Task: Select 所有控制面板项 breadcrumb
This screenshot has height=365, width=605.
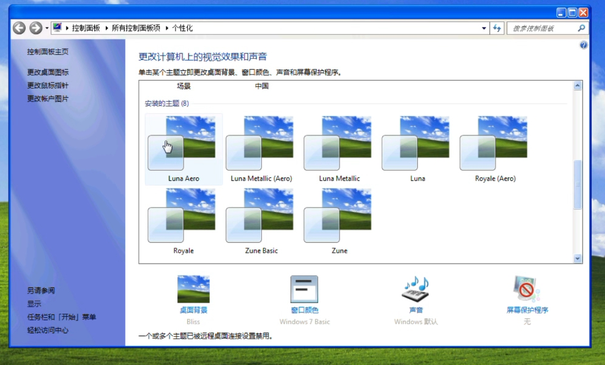Action: [x=136, y=28]
